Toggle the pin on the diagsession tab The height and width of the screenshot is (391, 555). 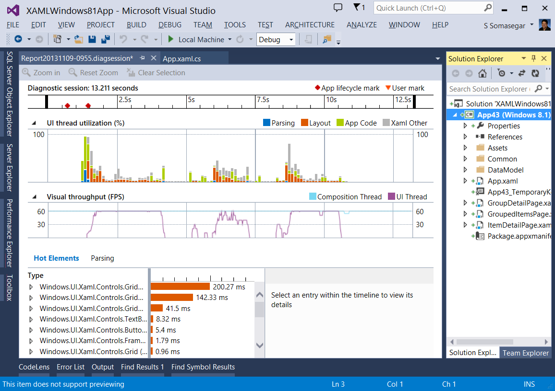pyautogui.click(x=142, y=58)
